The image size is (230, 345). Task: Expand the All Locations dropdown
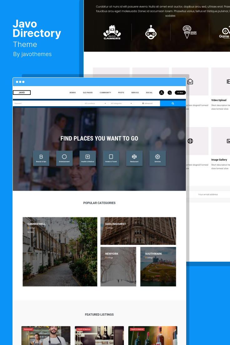pos(95,103)
